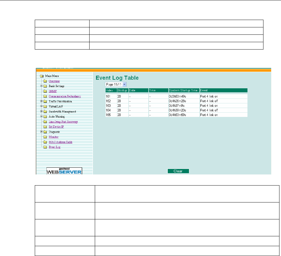Expand the Auto Warning tree node

point(42,116)
